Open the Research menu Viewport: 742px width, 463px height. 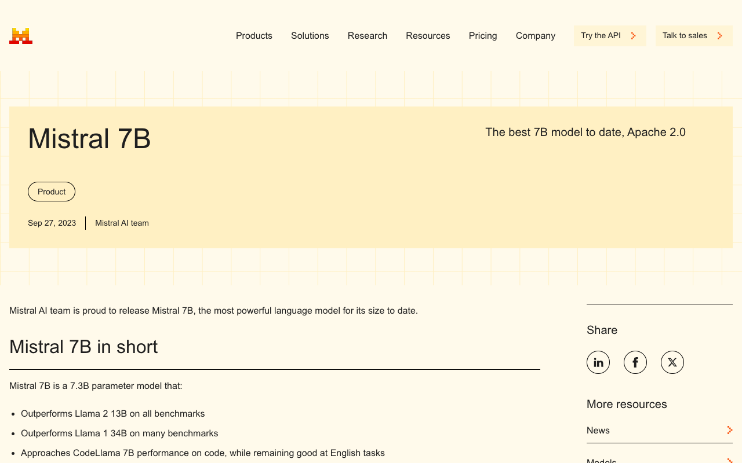click(x=368, y=36)
